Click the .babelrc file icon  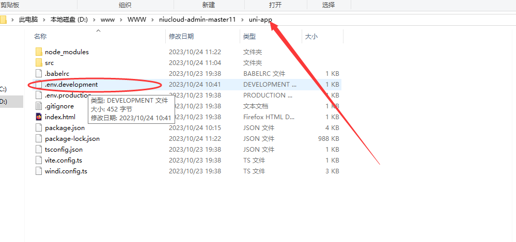point(39,74)
